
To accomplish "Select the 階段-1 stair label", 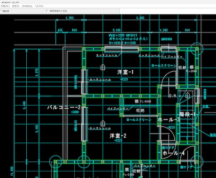I will point(187,114).
